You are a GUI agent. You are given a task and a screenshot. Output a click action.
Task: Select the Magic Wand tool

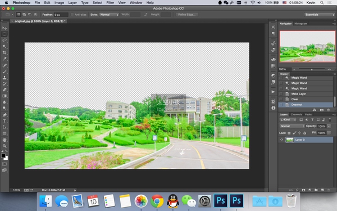4,46
